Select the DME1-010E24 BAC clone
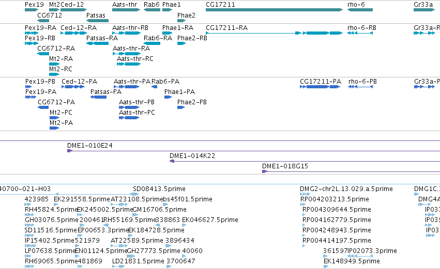 pos(254,151)
